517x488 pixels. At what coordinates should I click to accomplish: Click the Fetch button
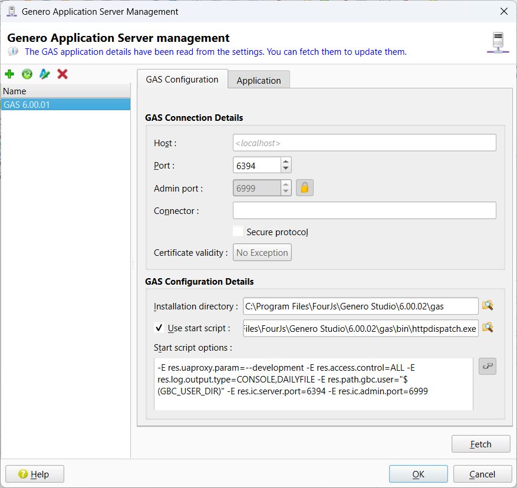pyautogui.click(x=480, y=444)
